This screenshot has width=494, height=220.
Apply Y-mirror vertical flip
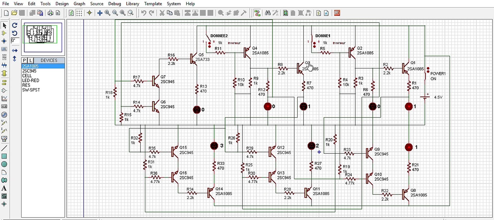point(15,58)
